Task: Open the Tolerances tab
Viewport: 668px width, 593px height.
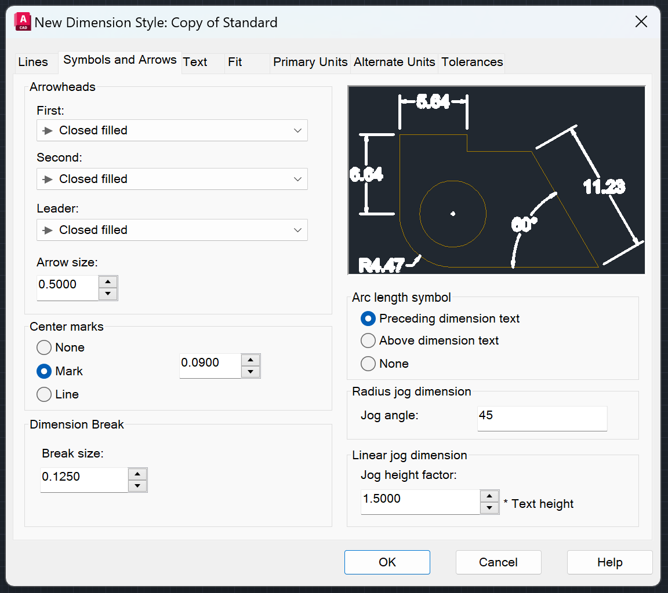Action: (471, 62)
